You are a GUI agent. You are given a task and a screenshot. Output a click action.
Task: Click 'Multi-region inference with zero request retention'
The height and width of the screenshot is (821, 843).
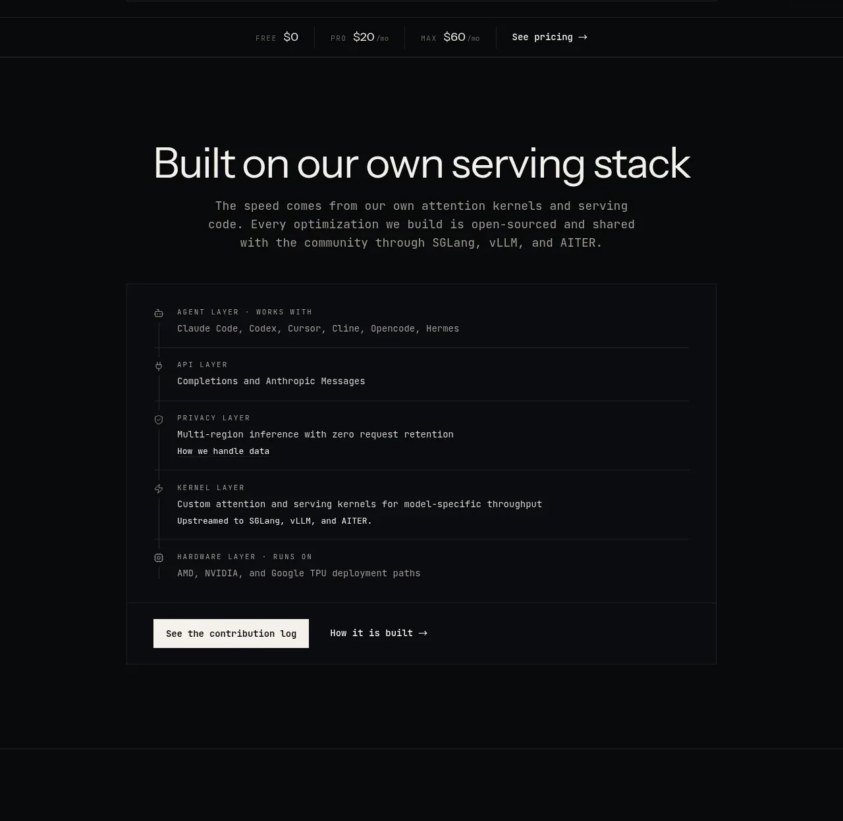click(x=315, y=434)
